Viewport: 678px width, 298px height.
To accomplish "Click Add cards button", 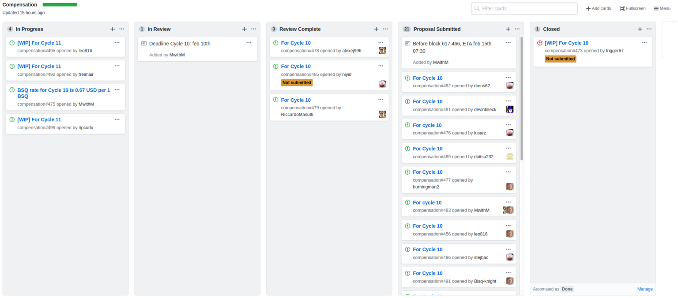I will (x=598, y=8).
